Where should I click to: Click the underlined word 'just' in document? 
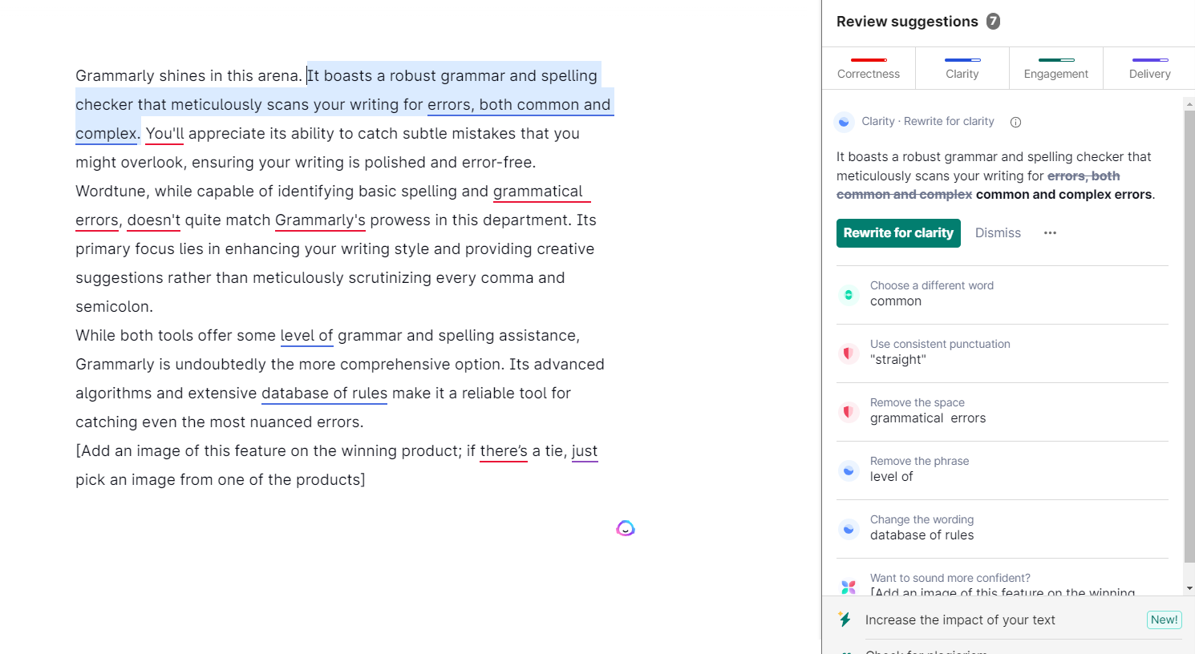(585, 451)
